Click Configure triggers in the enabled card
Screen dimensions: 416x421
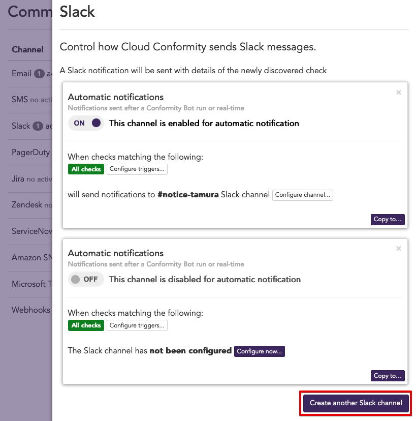137,169
